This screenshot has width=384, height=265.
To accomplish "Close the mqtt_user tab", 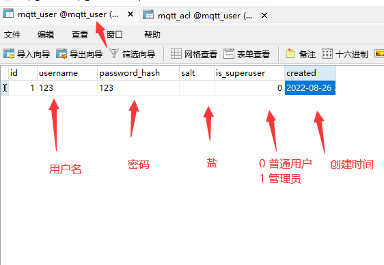I will pyautogui.click(x=131, y=14).
